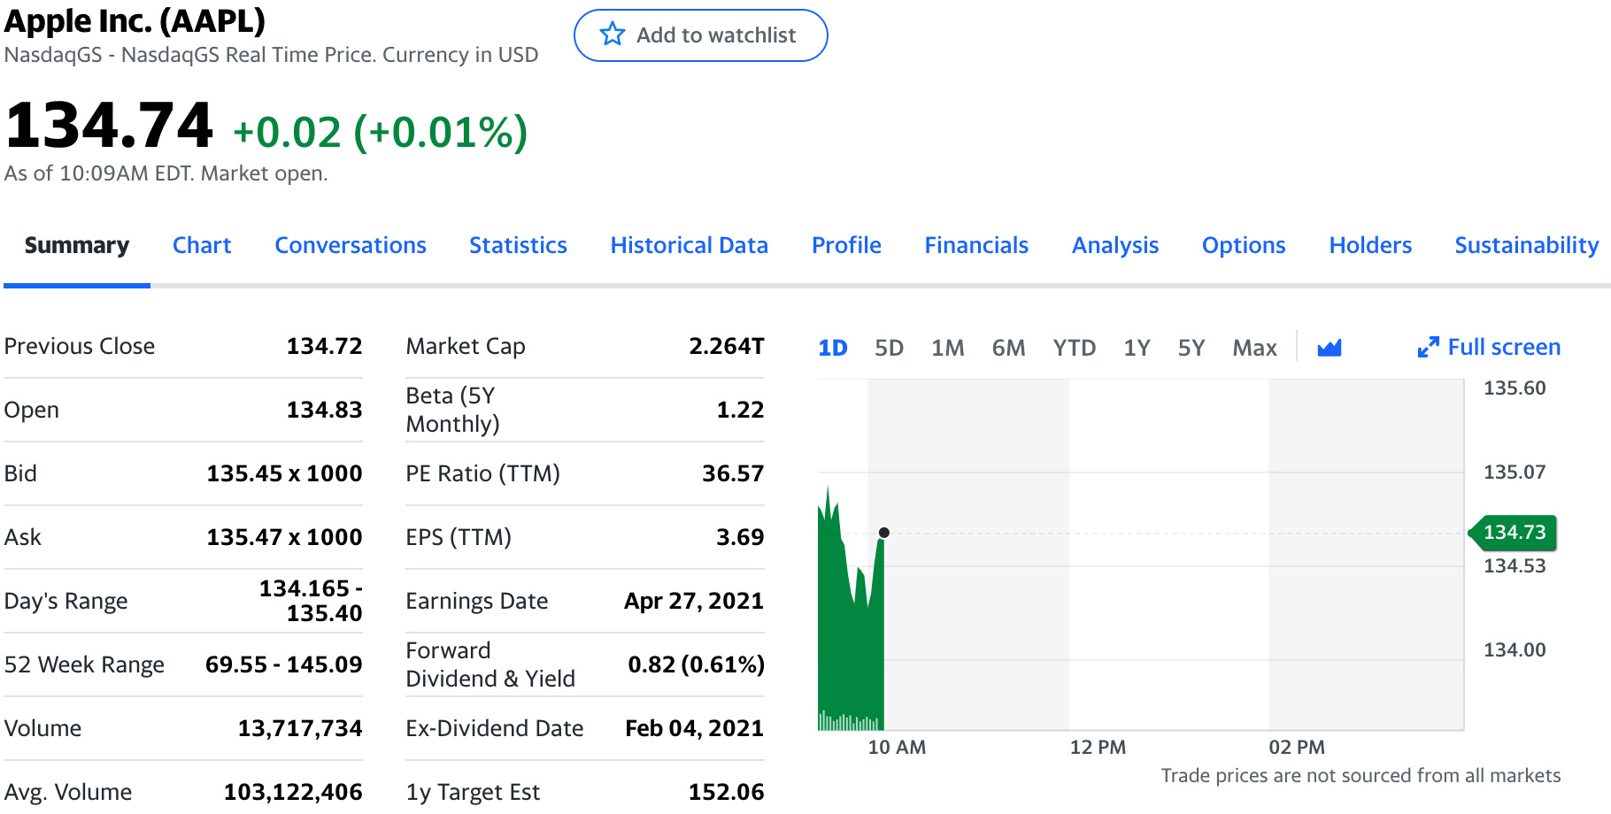The image size is (1611, 814).
Task: Click the current price dot on chart
Action: point(883,533)
